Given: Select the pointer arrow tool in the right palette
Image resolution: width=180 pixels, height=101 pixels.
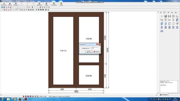Looking at the screenshot, I should [x=162, y=16].
